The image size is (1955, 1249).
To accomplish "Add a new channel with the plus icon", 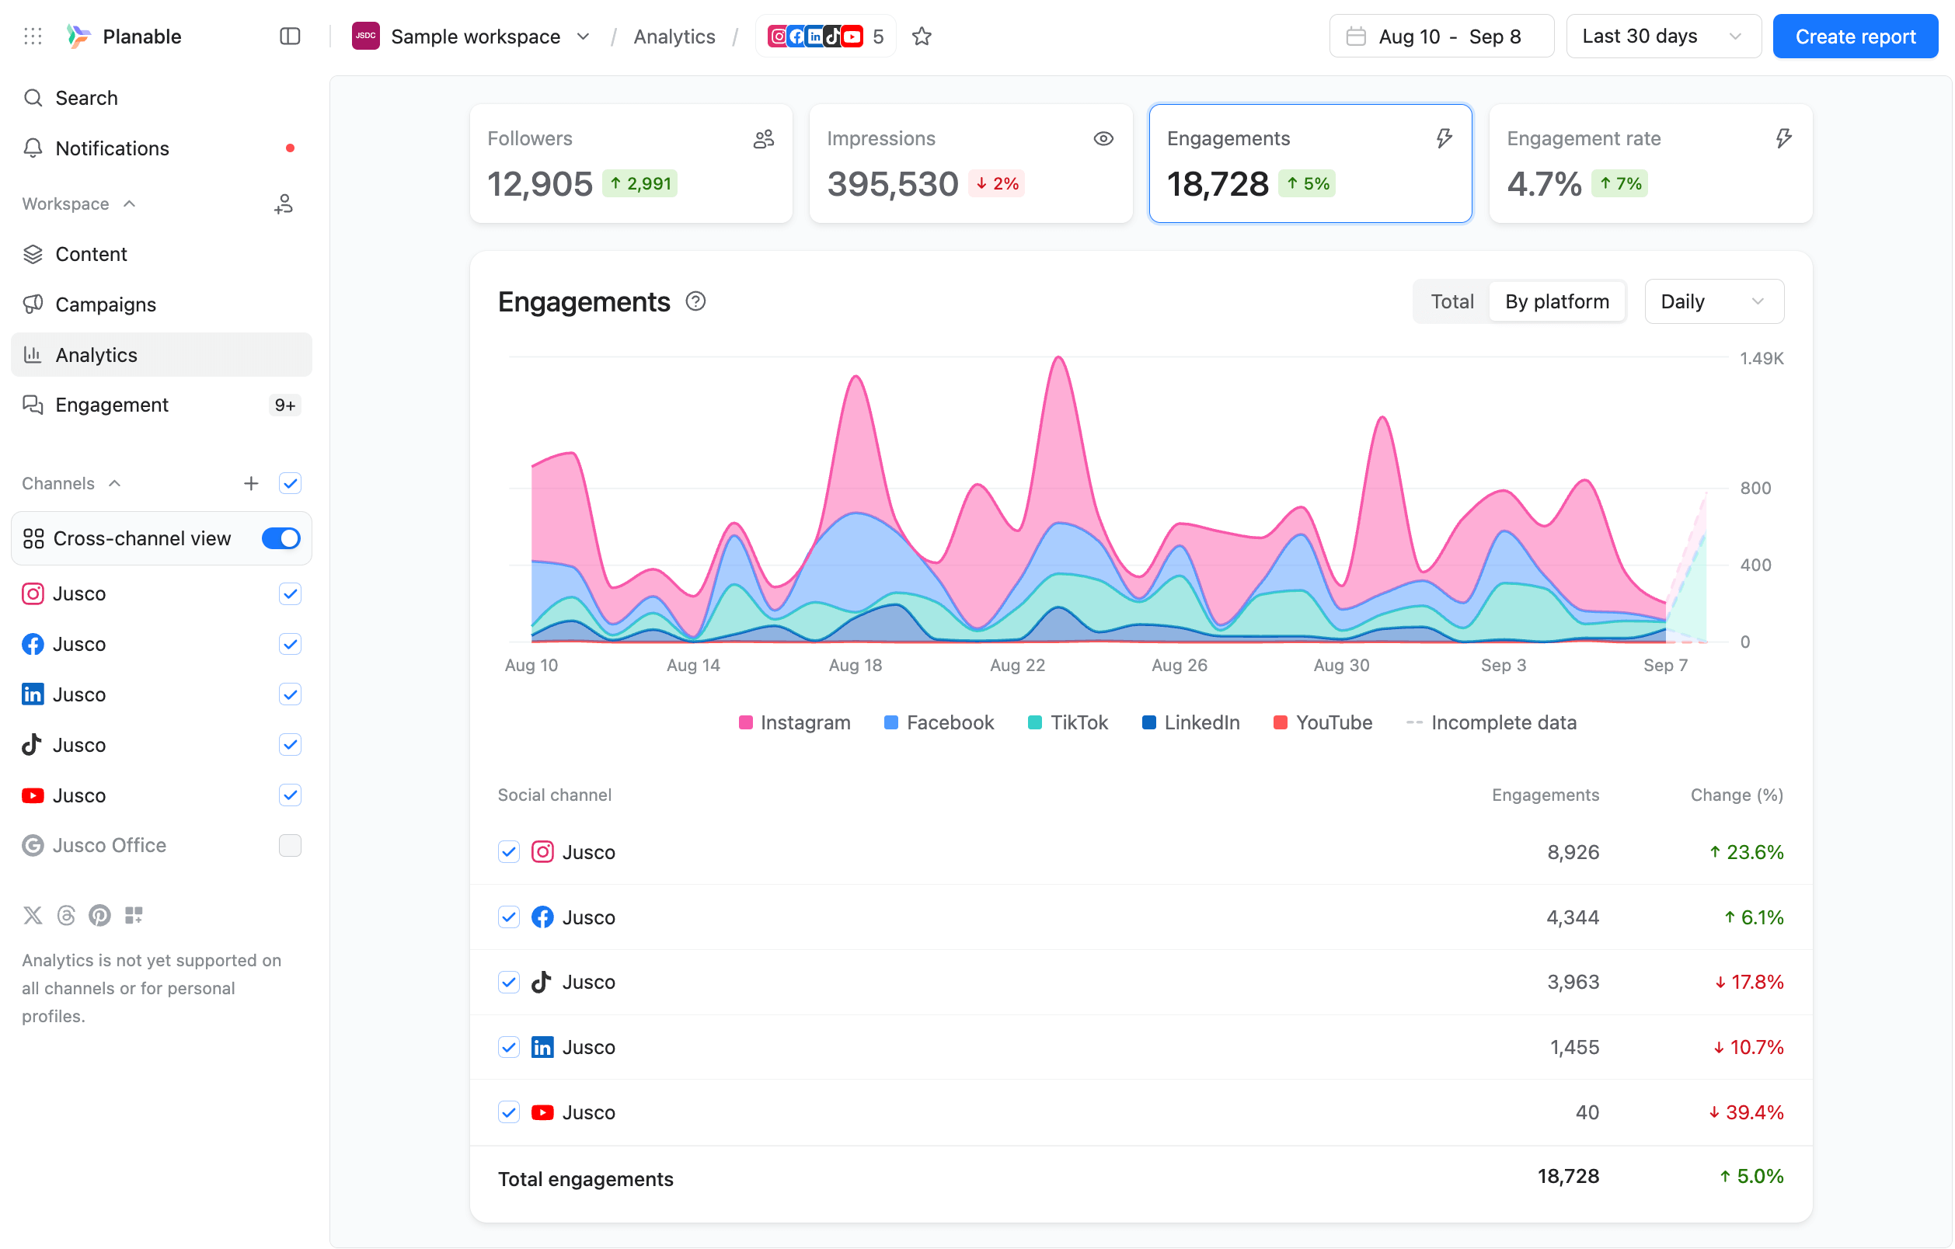I will coord(251,483).
